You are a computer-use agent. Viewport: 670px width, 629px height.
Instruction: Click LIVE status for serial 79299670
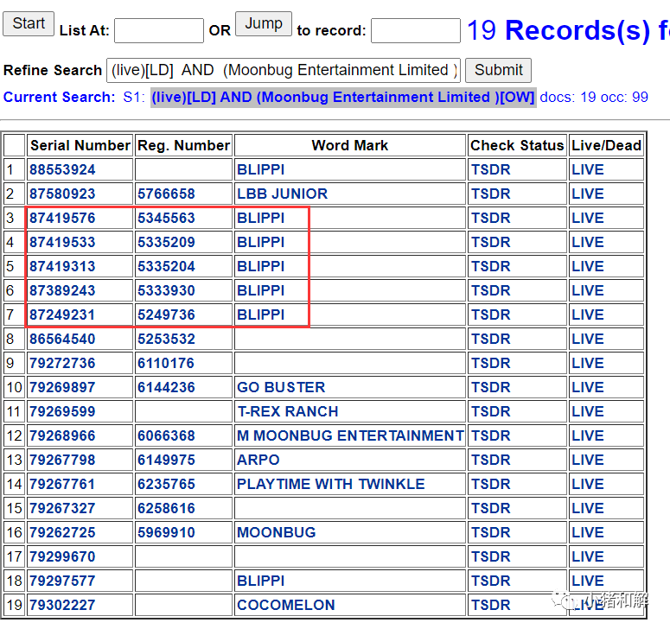[588, 556]
